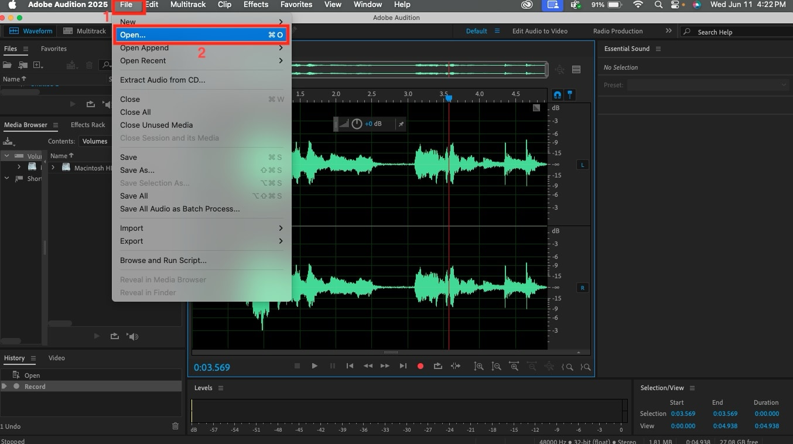
Task: Switch to the Multitrack view
Action: [x=85, y=31]
